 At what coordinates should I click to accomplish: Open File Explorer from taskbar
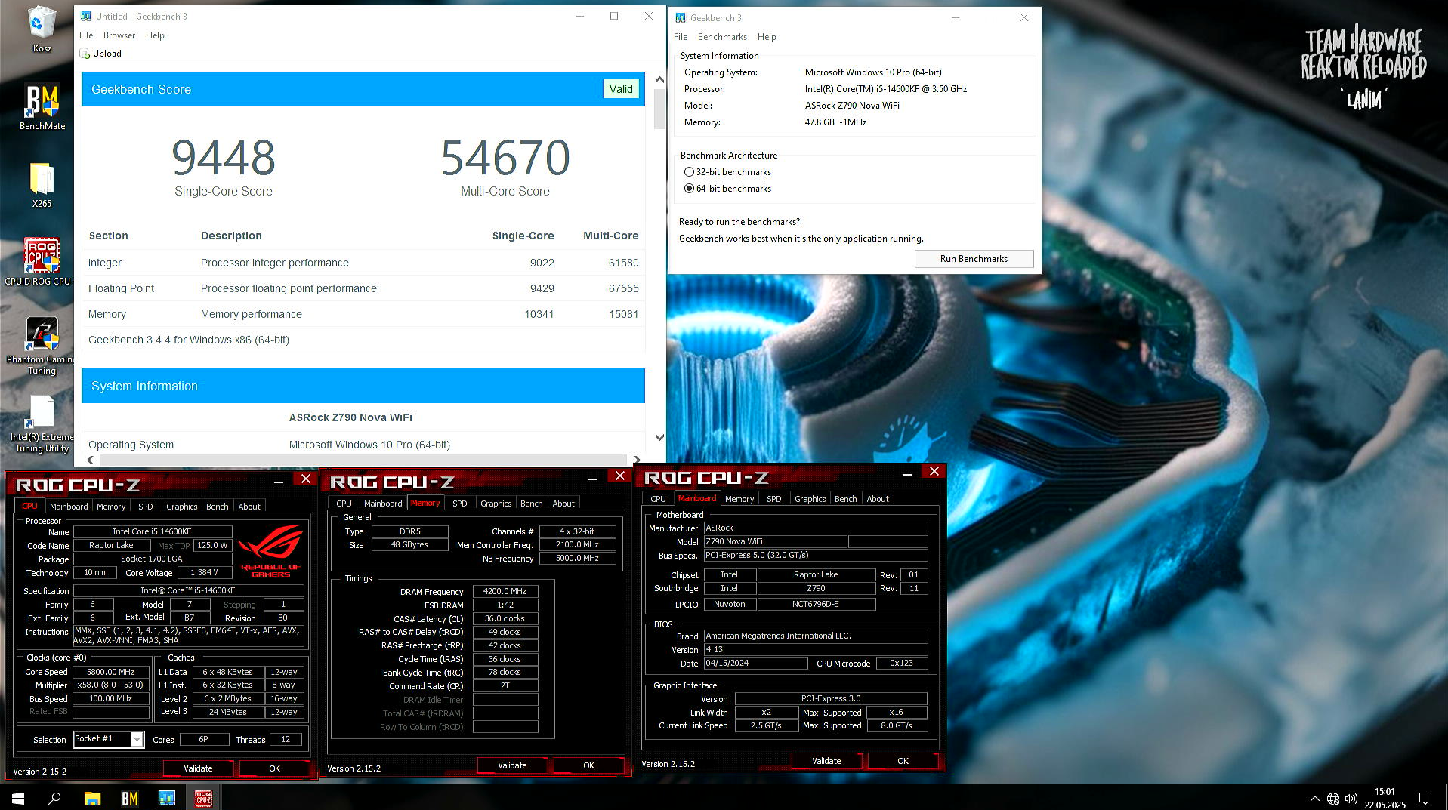(x=92, y=798)
